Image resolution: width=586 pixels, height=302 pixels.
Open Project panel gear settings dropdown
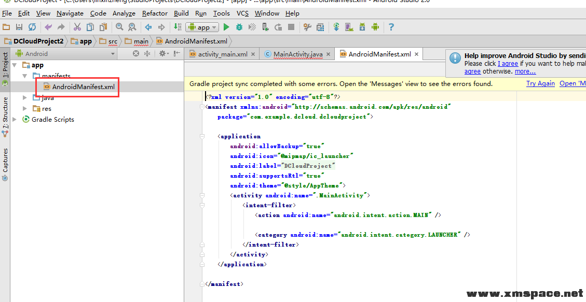[x=163, y=54]
